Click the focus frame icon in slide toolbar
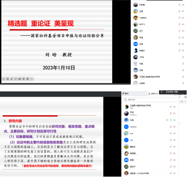The image size is (188, 180). (x=16, y=79)
